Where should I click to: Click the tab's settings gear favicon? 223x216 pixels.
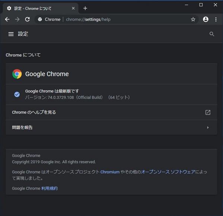click(x=9, y=8)
